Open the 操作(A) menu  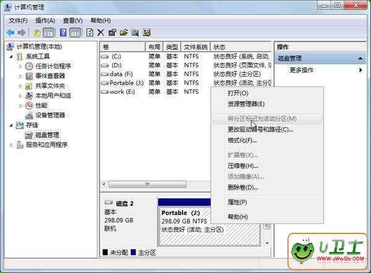(45, 21)
